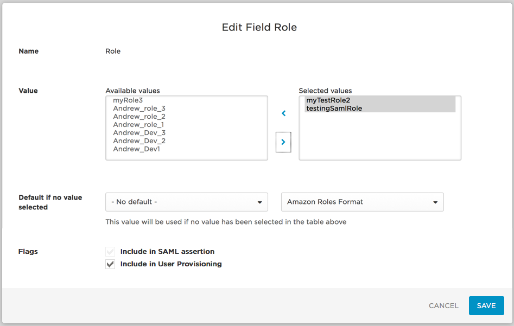Click the No default dropdown arrow
This screenshot has width=514, height=326.
259,202
